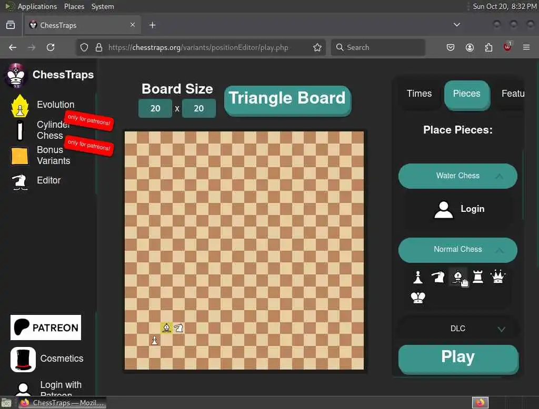Click the Patreon banner
The width and height of the screenshot is (539, 409).
pyautogui.click(x=46, y=328)
